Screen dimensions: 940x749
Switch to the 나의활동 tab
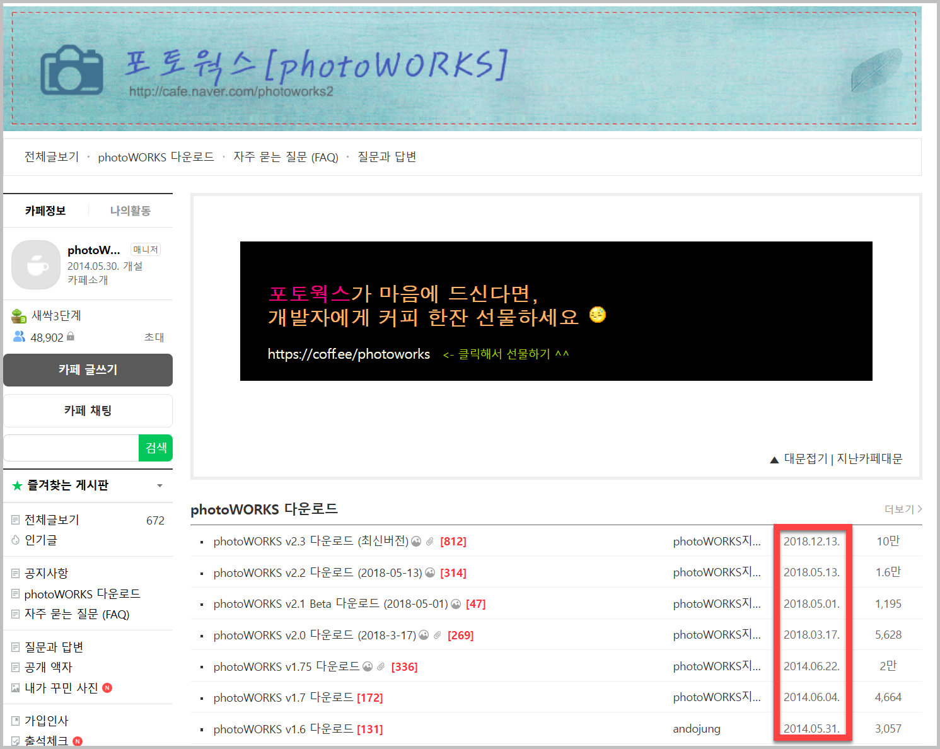tap(130, 211)
